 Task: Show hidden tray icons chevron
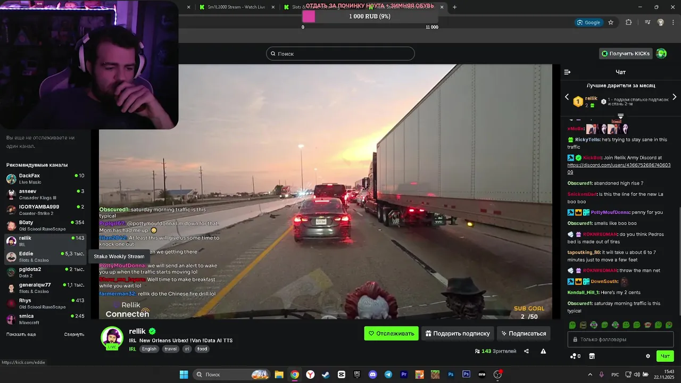point(589,374)
